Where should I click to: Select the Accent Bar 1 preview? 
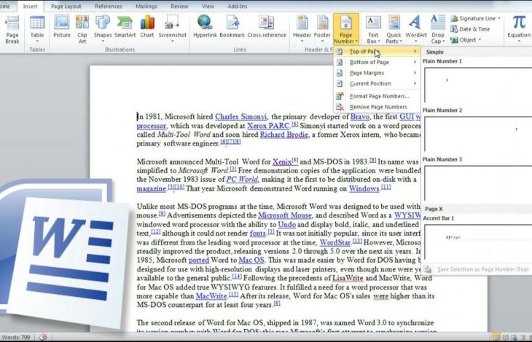pos(478,242)
